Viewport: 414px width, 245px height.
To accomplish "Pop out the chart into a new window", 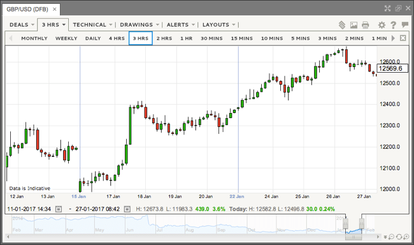I will (x=398, y=8).
